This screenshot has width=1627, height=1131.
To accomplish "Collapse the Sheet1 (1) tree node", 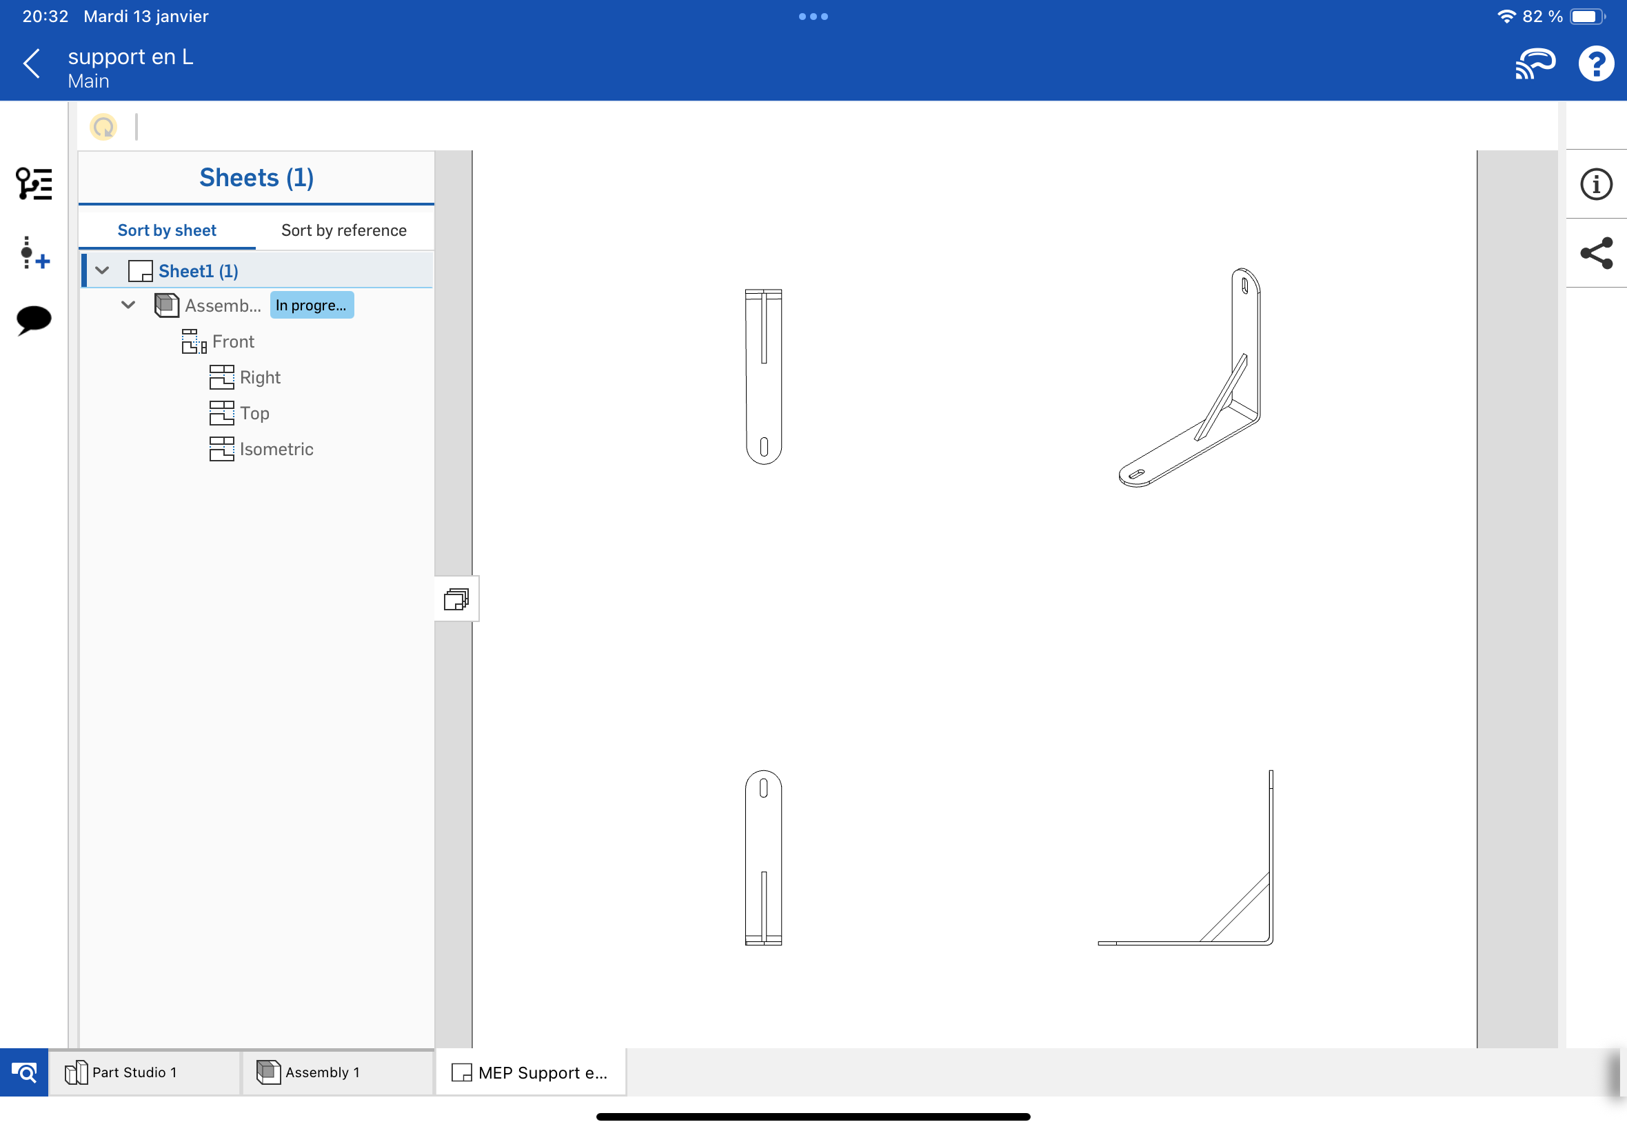I will click(102, 271).
